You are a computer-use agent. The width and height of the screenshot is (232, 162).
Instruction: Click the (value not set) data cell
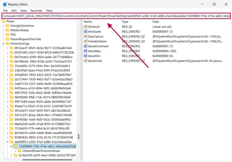162,26
